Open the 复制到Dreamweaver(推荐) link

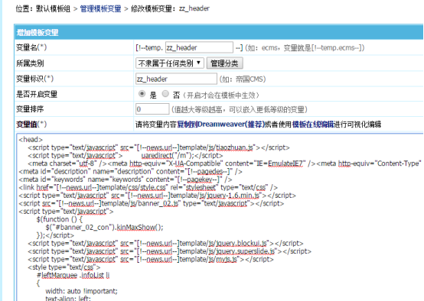coord(220,125)
